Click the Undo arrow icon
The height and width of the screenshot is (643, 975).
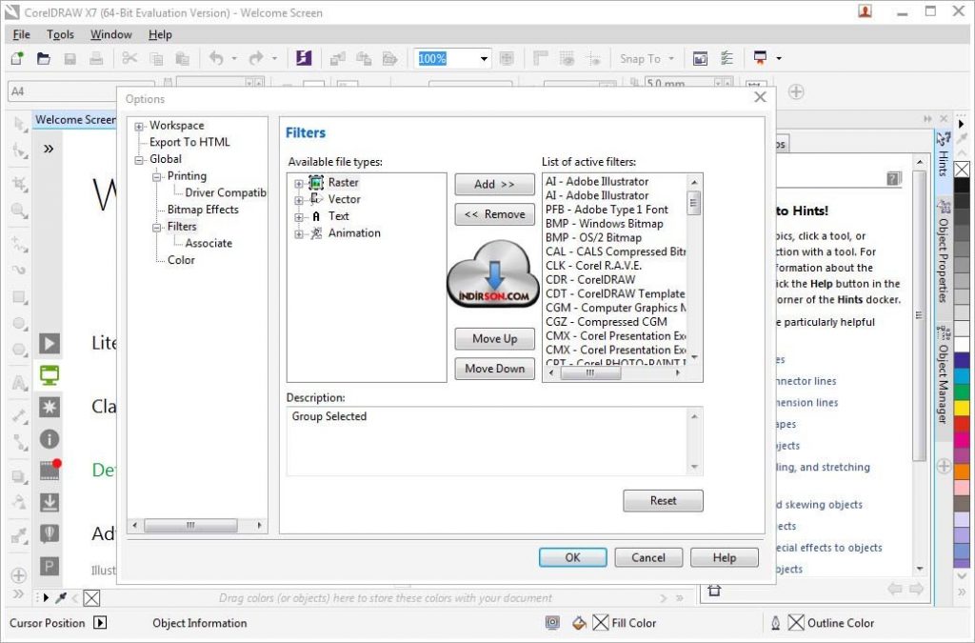pyautogui.click(x=216, y=58)
